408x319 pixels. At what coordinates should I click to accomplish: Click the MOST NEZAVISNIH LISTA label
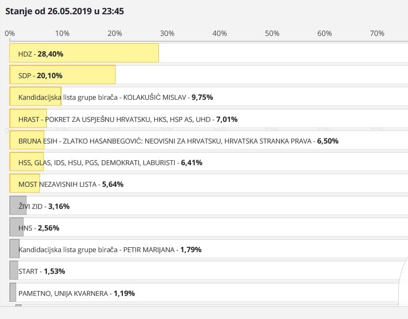click(71, 184)
